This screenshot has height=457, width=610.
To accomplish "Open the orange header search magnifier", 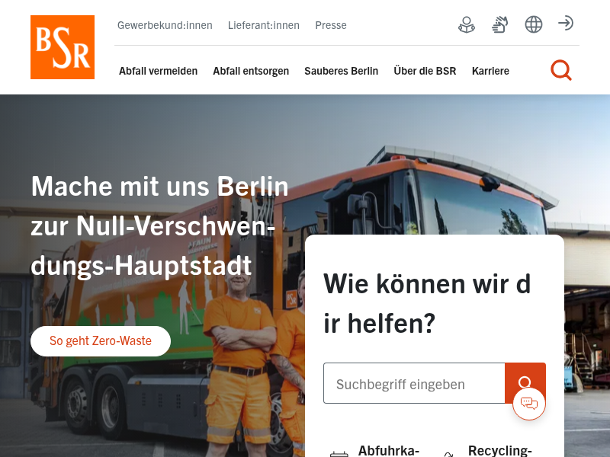I will point(561,70).
